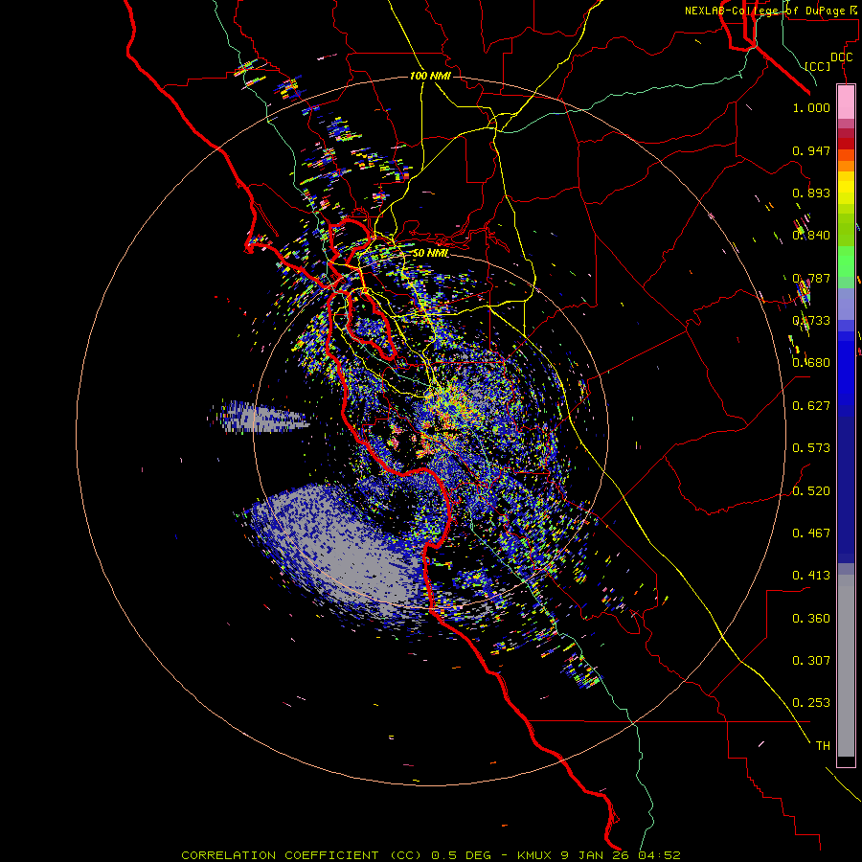This screenshot has width=862, height=862.
Task: Click the 0.573 value on the color scale
Action: (x=811, y=448)
